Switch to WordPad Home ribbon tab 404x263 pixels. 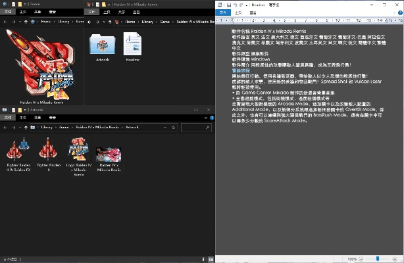tap(238, 12)
